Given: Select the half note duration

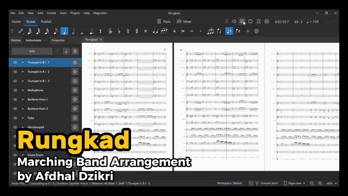Looking at the screenshot, I should click(73, 31).
